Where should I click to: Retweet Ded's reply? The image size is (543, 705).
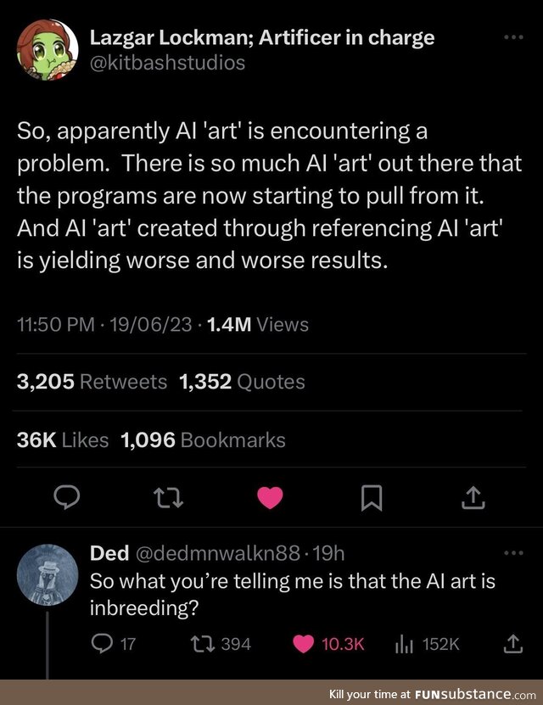204,644
